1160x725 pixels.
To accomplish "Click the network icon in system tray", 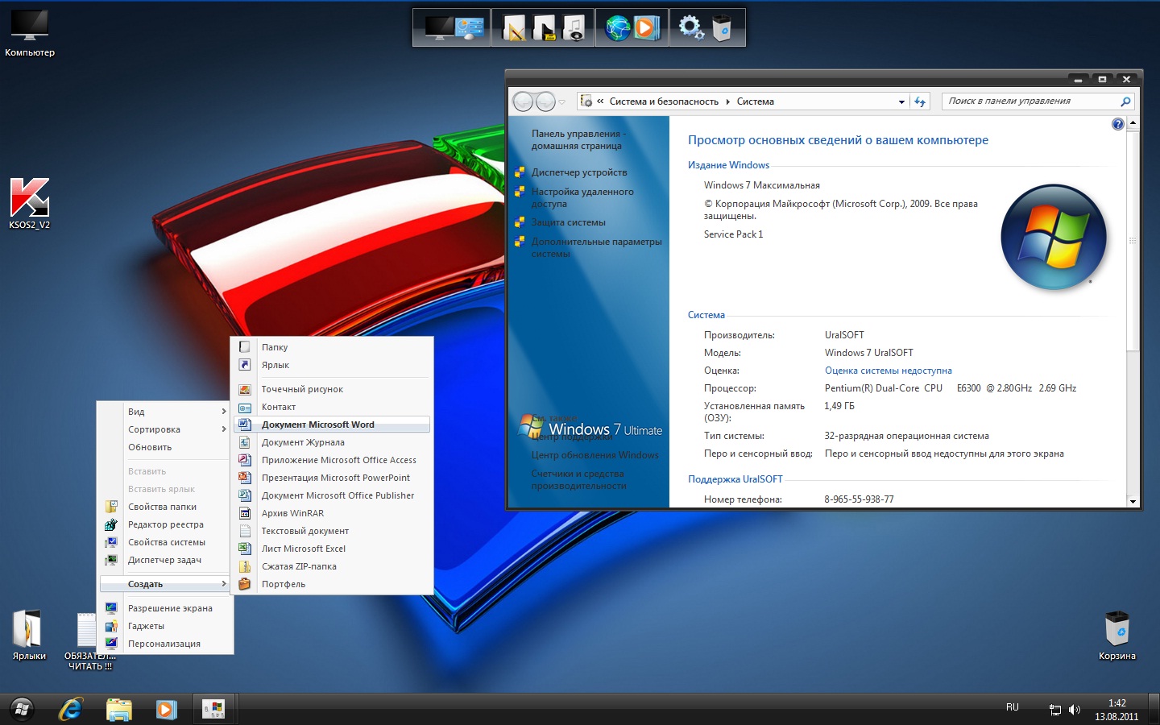I will pos(1054,710).
